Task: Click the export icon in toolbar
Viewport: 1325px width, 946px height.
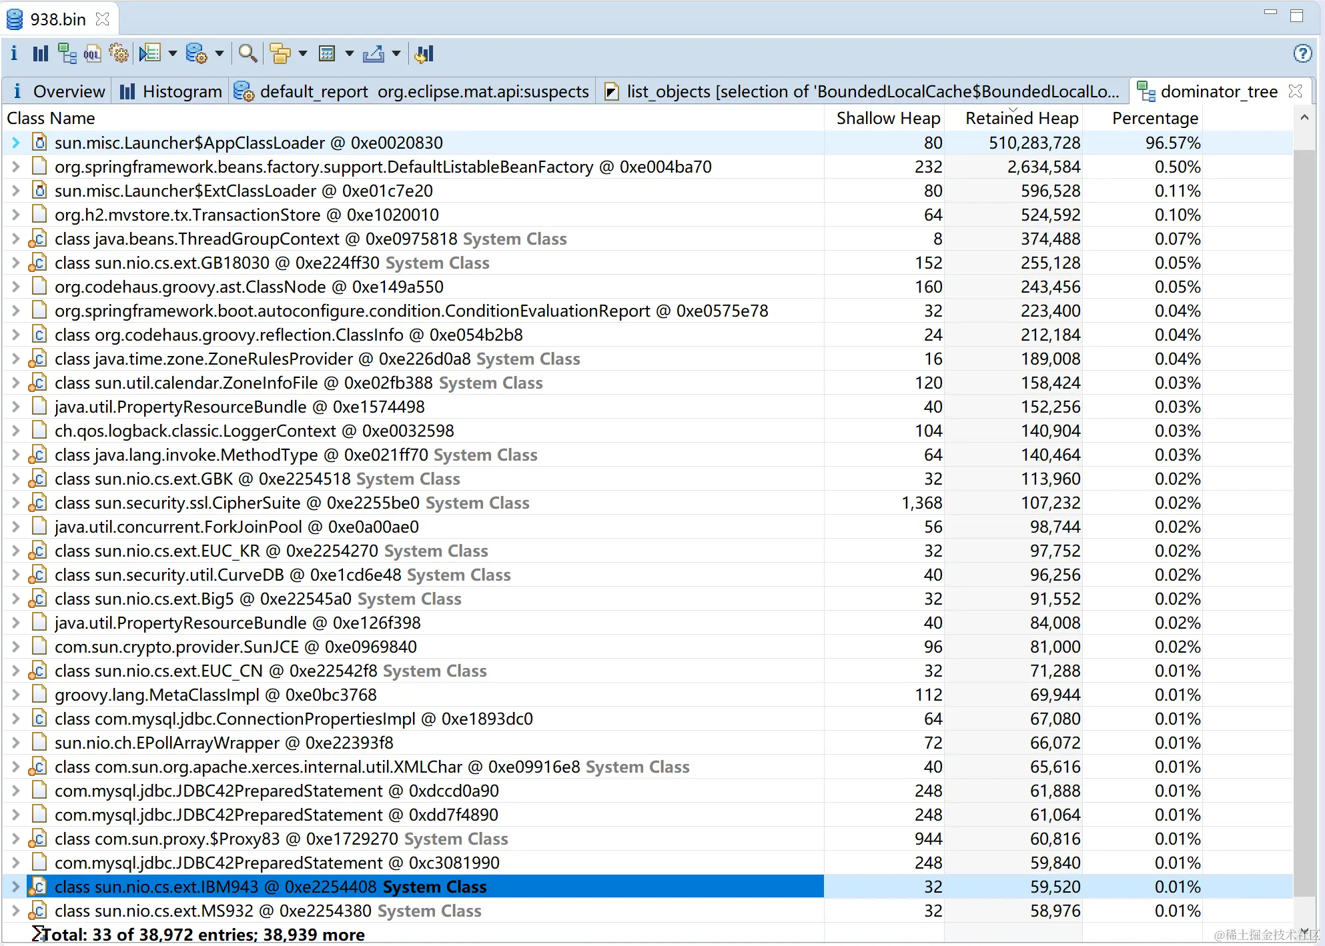Action: (374, 53)
